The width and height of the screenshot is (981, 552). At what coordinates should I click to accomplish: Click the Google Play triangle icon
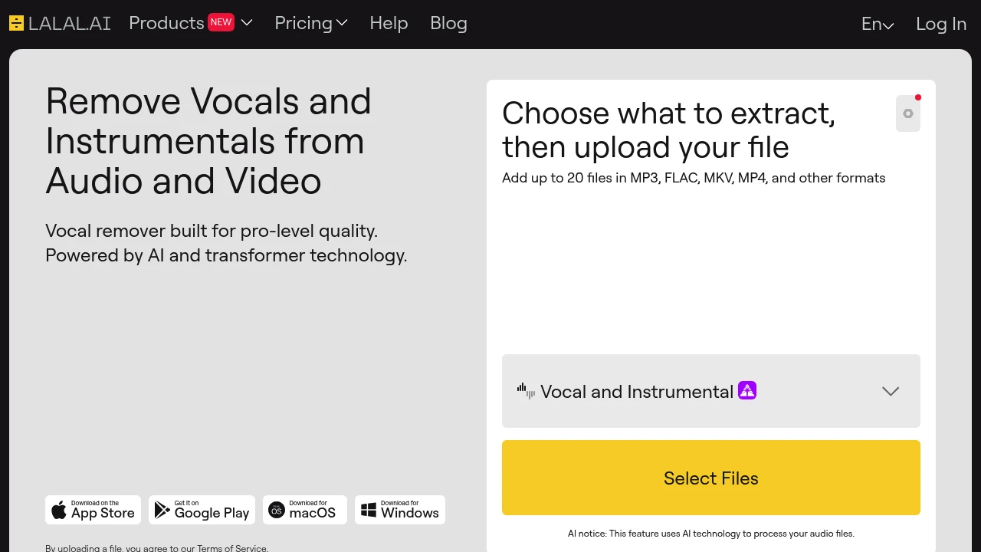click(x=162, y=510)
